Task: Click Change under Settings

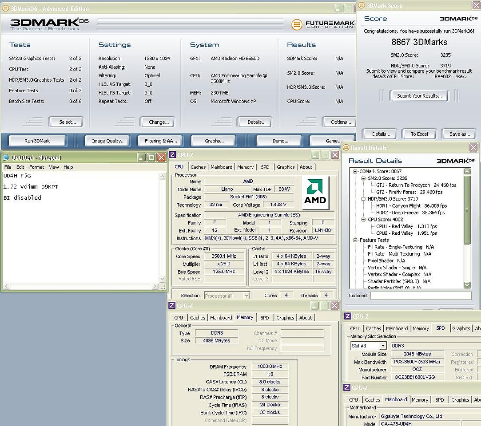Action: coord(158,122)
